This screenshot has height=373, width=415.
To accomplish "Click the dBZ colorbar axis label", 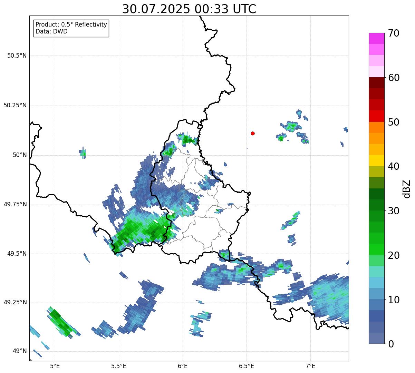I will (x=407, y=188).
